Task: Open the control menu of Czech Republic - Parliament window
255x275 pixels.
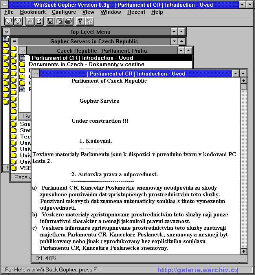Action: click(23, 51)
